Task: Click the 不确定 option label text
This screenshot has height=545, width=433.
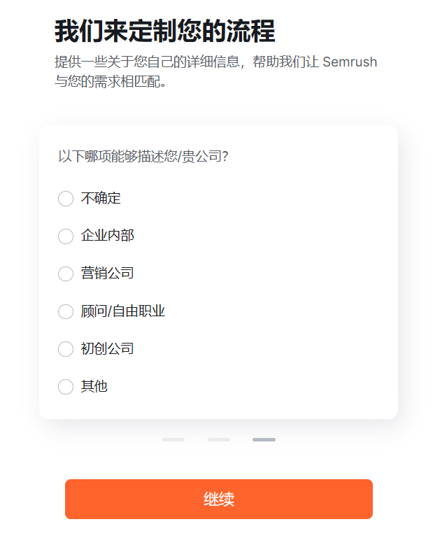Action: tap(101, 198)
